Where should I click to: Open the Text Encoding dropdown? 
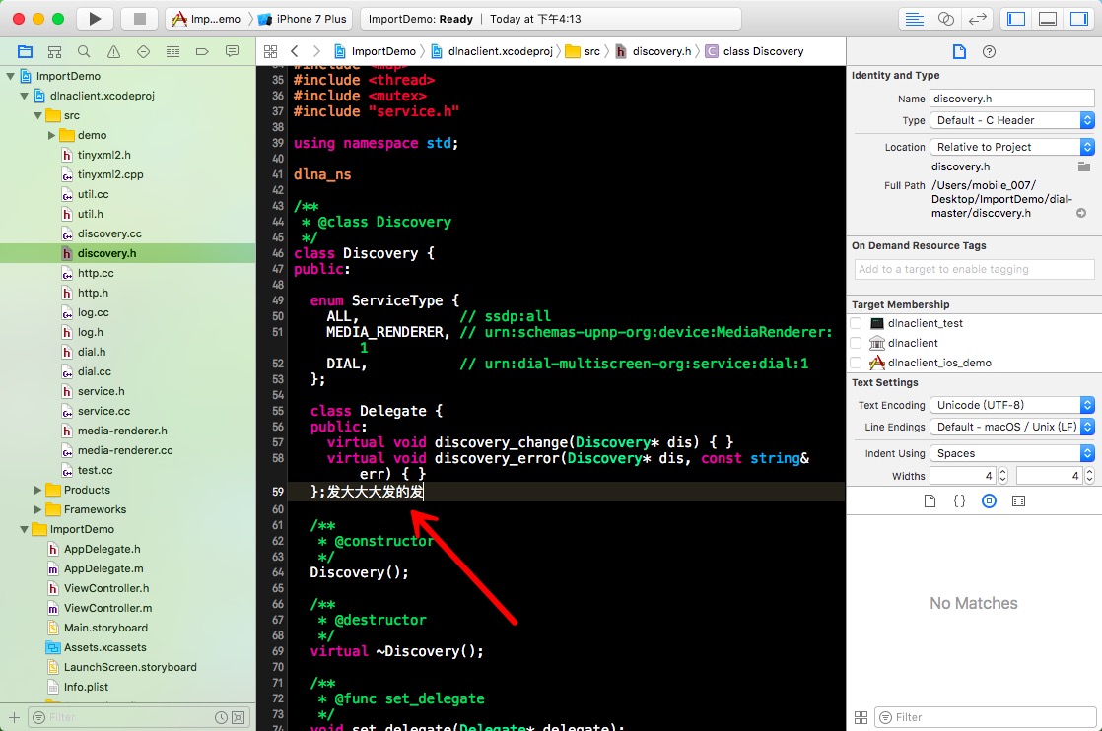click(1011, 405)
